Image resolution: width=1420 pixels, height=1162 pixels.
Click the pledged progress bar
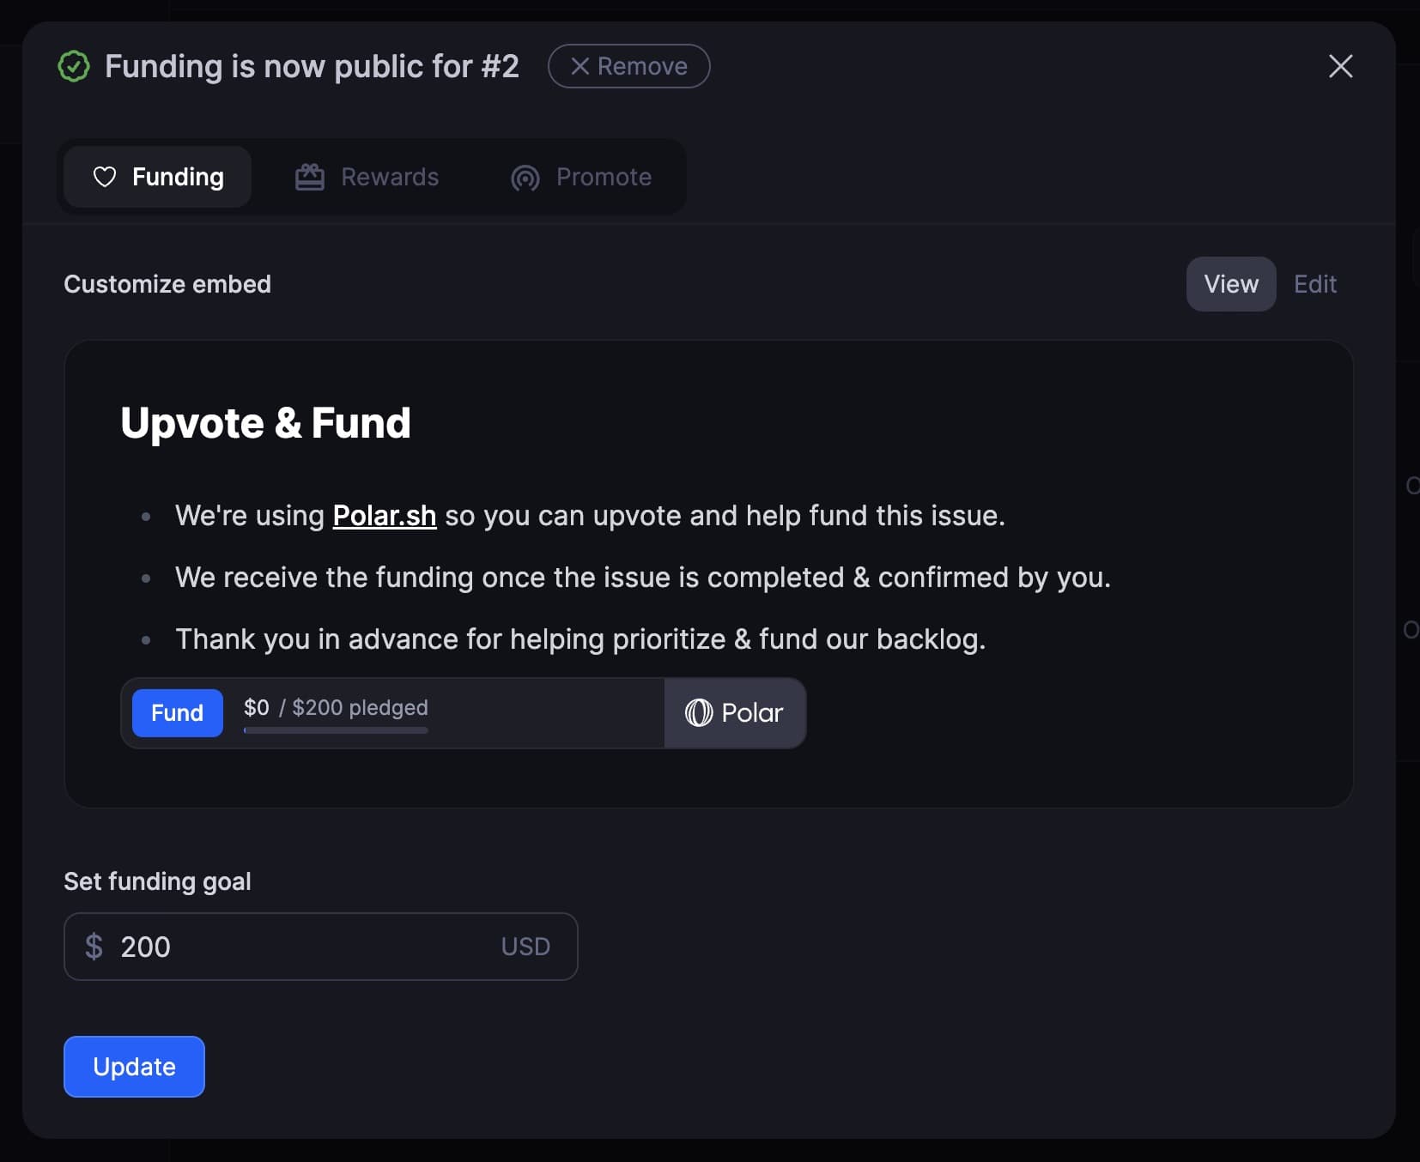(x=336, y=730)
